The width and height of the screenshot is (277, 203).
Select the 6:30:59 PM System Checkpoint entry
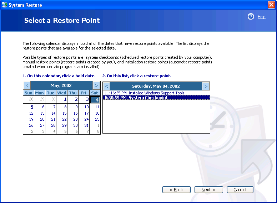pos(148,98)
